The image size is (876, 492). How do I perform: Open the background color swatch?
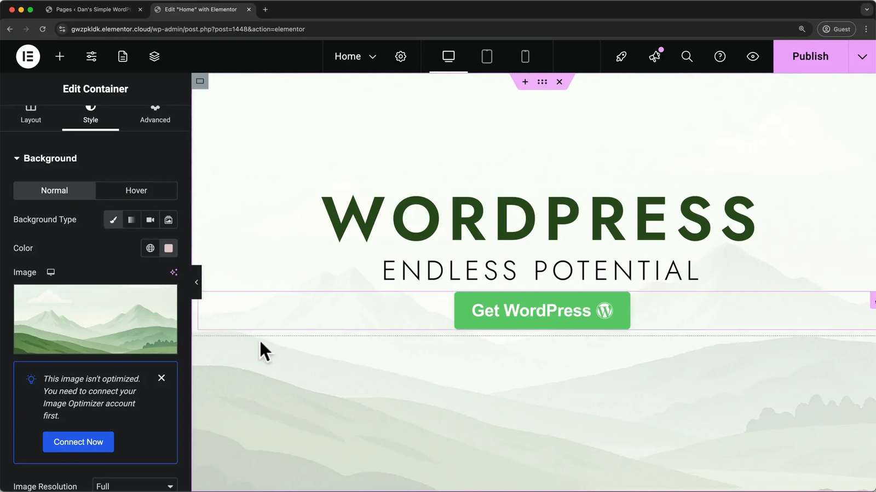point(169,248)
